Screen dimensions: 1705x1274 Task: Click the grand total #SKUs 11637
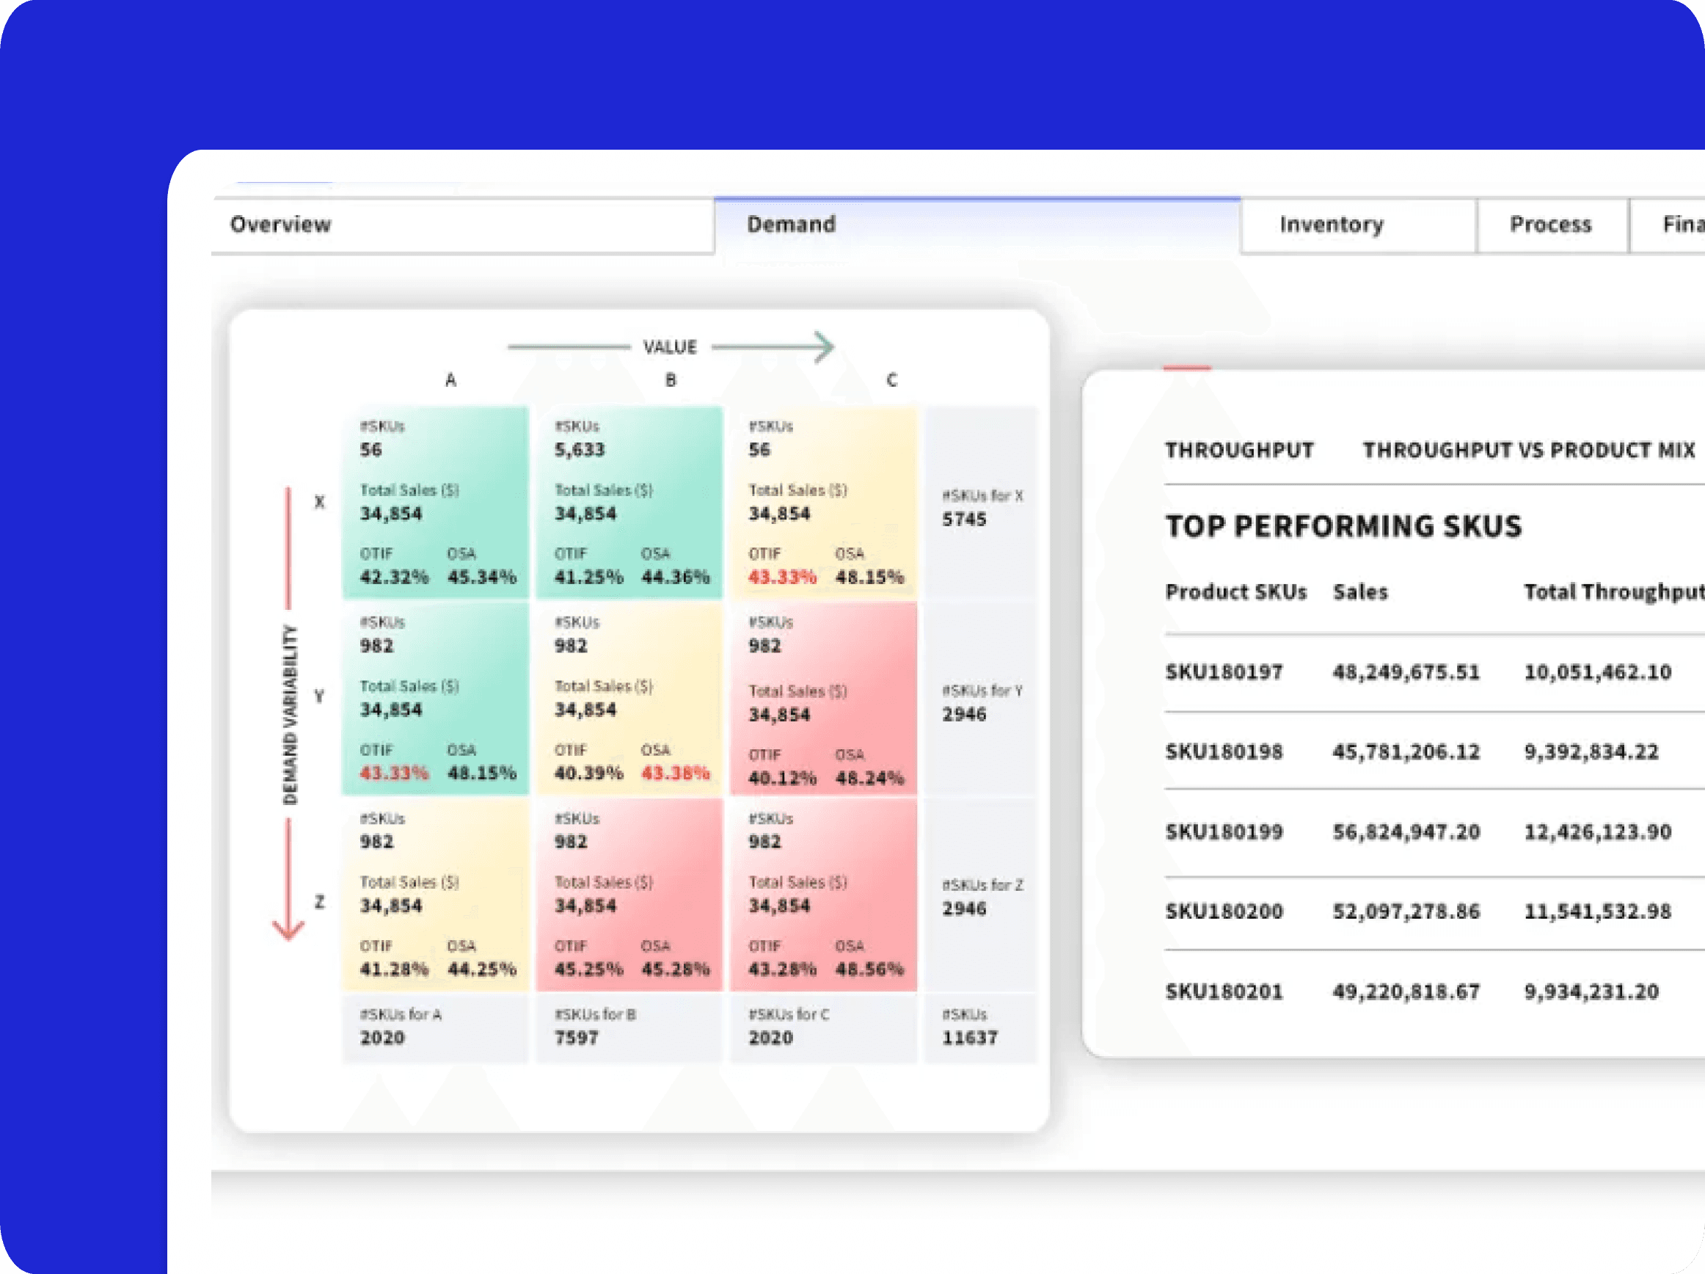pos(980,1029)
